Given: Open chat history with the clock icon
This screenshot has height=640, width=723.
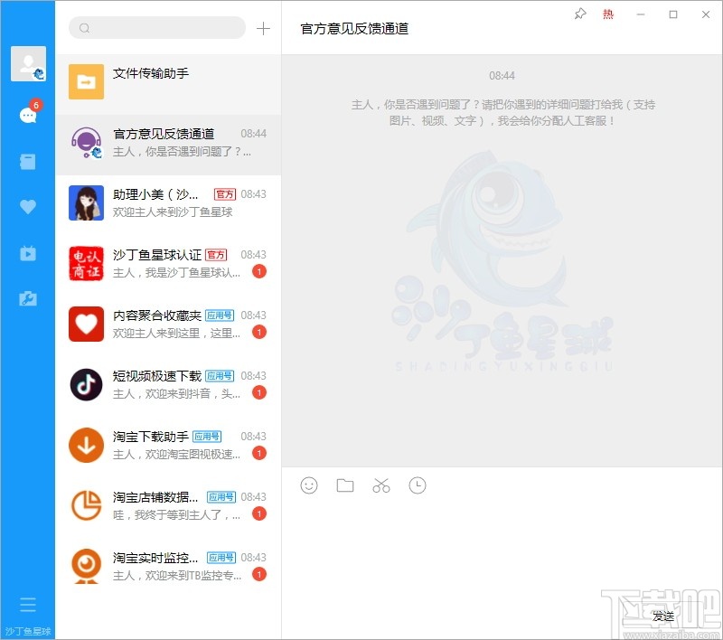Looking at the screenshot, I should [418, 485].
